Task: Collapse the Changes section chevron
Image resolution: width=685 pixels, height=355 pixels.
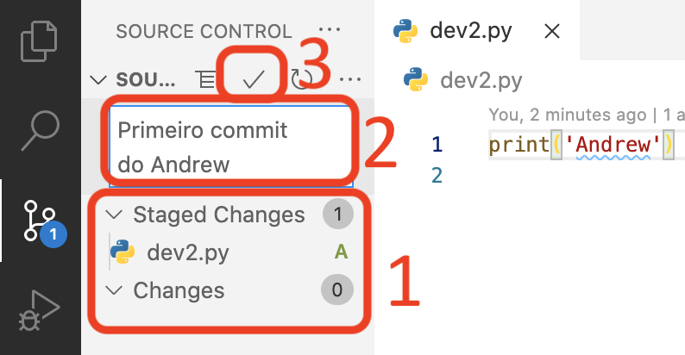Action: click(114, 290)
